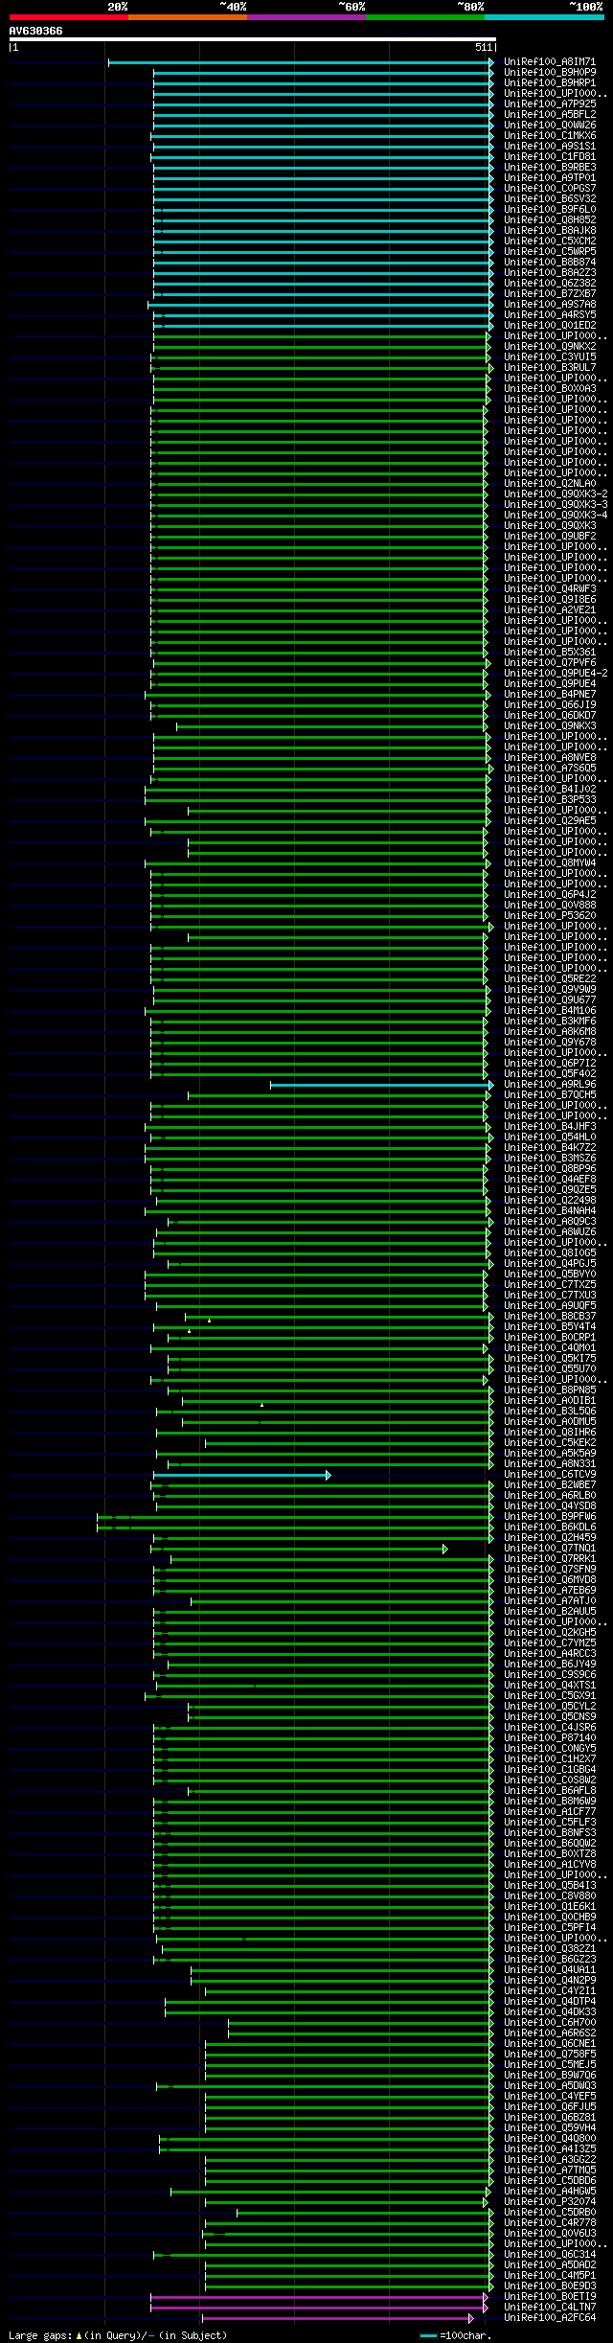Click the short cyan alignment bar for UniRef100_A9RL96
The height and width of the screenshot is (2343, 613).
tap(381, 1085)
